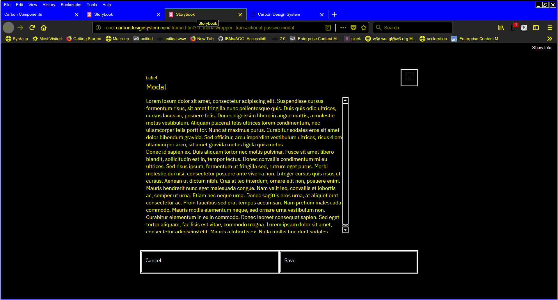Open the 7.0 bookmark
The image size is (558, 300).
tap(279, 39)
